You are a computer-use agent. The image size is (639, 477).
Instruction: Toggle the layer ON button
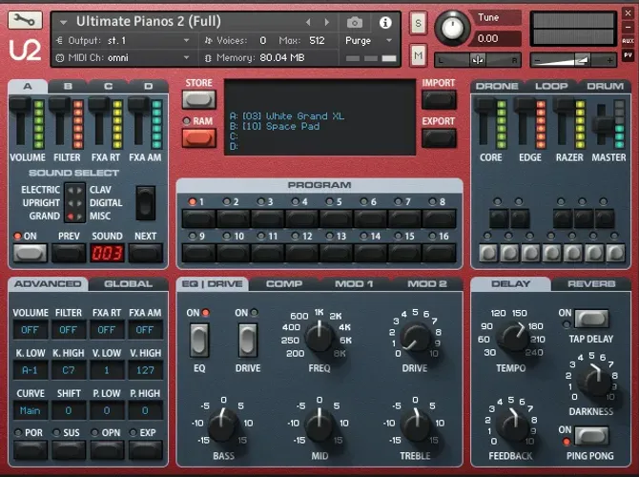(x=30, y=253)
